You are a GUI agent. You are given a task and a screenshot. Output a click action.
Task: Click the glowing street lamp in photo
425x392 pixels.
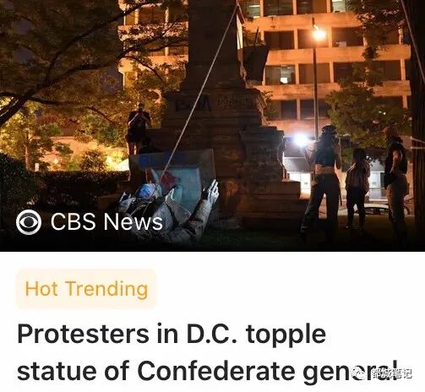point(319,34)
